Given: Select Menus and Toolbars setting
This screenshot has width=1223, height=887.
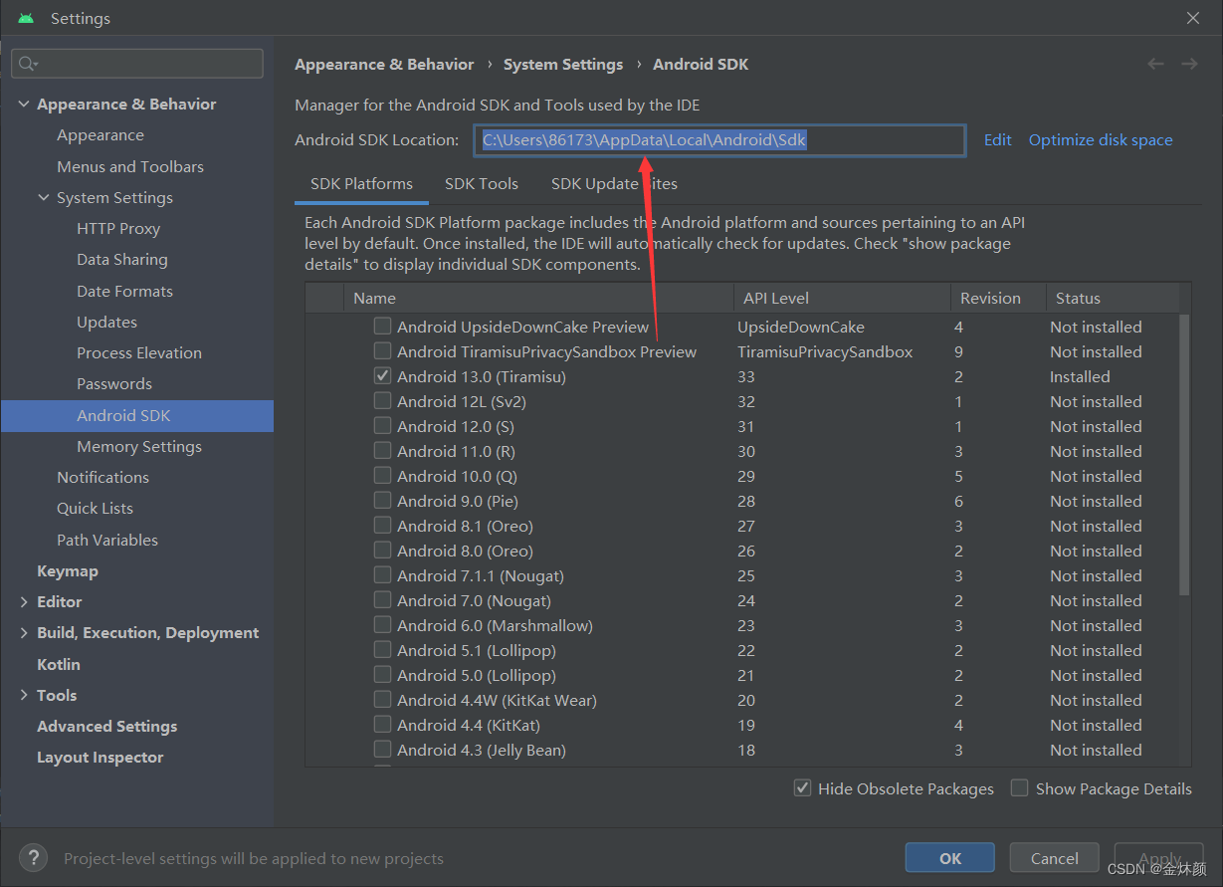Looking at the screenshot, I should (x=129, y=166).
